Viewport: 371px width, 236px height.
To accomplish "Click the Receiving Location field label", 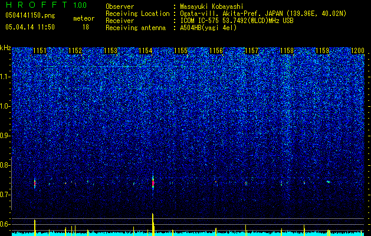I will (137, 14).
